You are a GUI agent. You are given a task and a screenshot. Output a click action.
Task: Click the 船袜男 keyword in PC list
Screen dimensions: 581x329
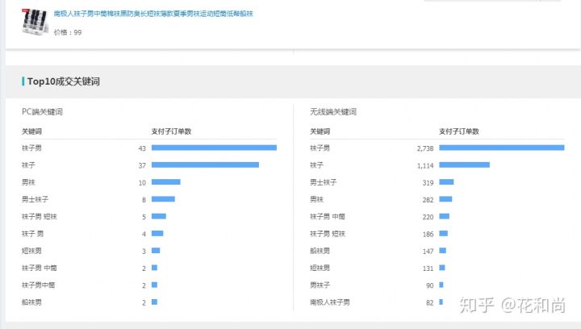click(32, 302)
